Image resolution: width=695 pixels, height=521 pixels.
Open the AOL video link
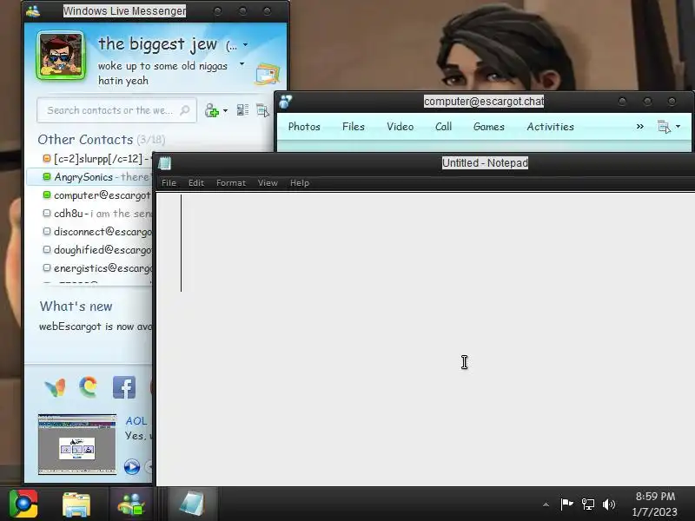pos(136,420)
